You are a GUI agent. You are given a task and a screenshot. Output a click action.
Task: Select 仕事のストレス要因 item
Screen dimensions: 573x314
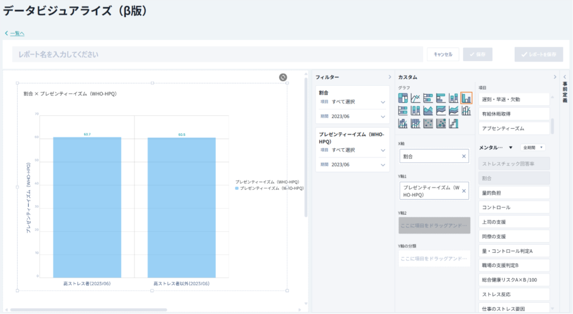point(514,308)
